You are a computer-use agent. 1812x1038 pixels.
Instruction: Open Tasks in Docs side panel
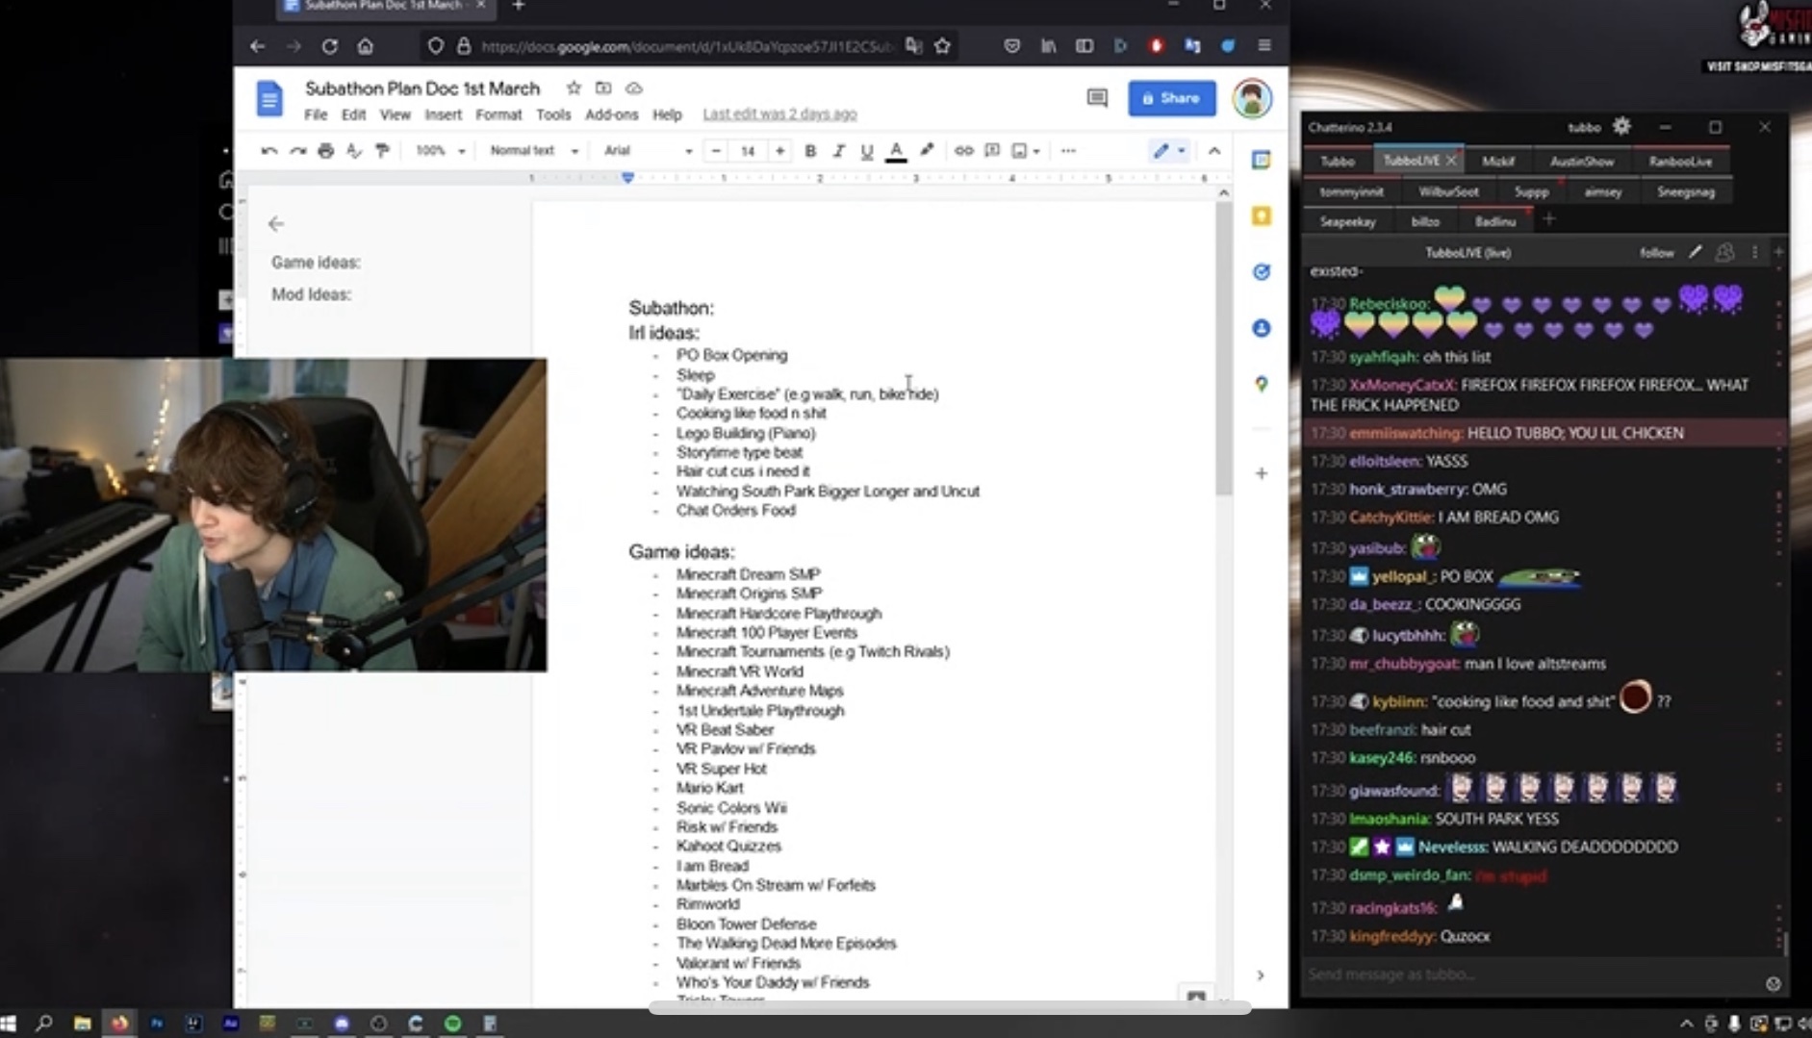click(x=1261, y=272)
